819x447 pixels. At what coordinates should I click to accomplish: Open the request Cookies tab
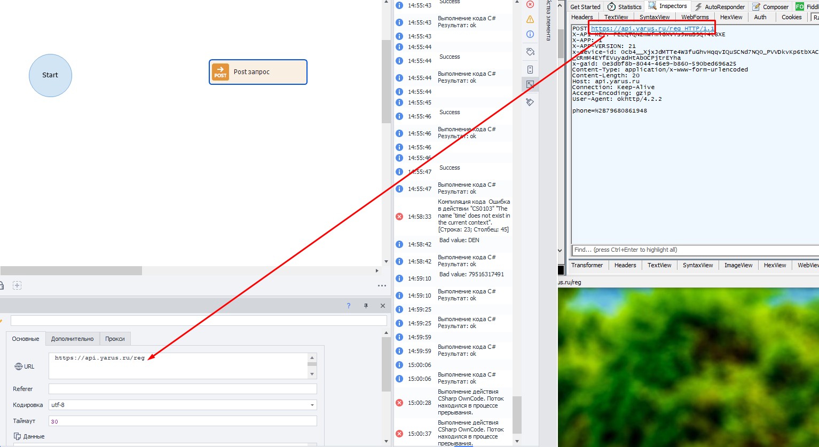(x=792, y=17)
